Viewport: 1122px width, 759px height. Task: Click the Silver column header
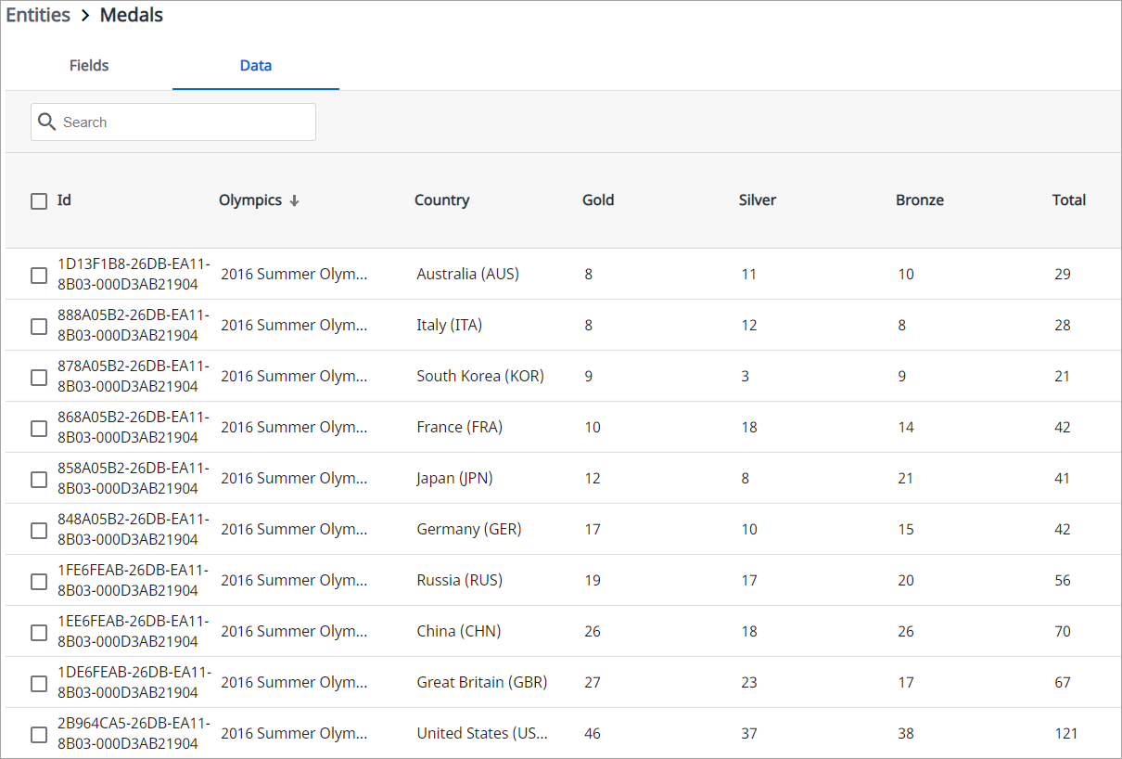[757, 200]
